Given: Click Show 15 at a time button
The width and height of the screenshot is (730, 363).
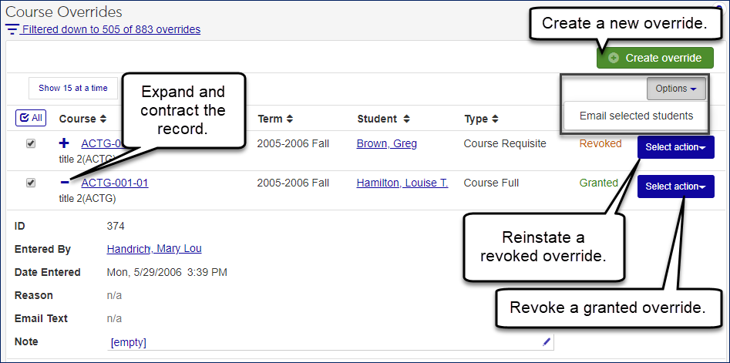Looking at the screenshot, I should click(73, 88).
